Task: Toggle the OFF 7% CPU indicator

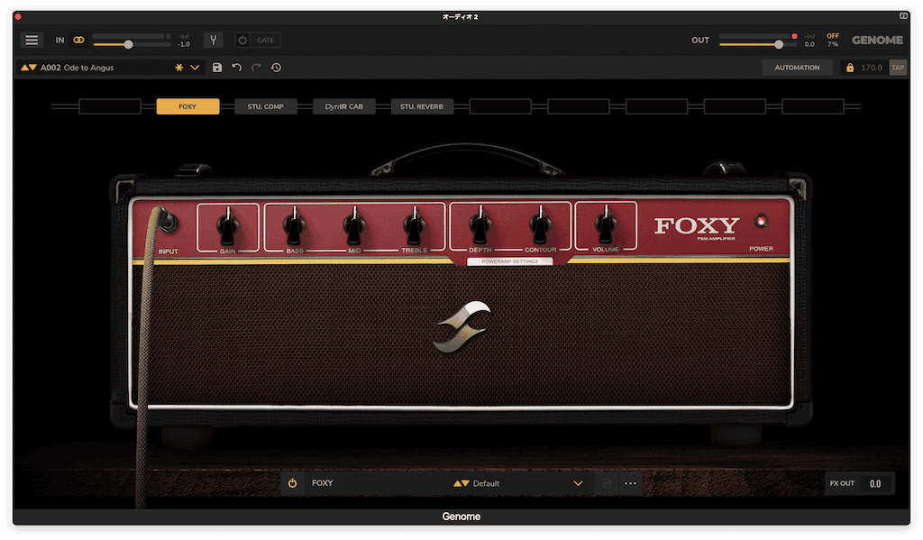Action: 833,40
